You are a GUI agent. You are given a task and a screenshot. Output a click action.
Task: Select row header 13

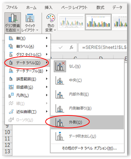[x=7, y=151]
